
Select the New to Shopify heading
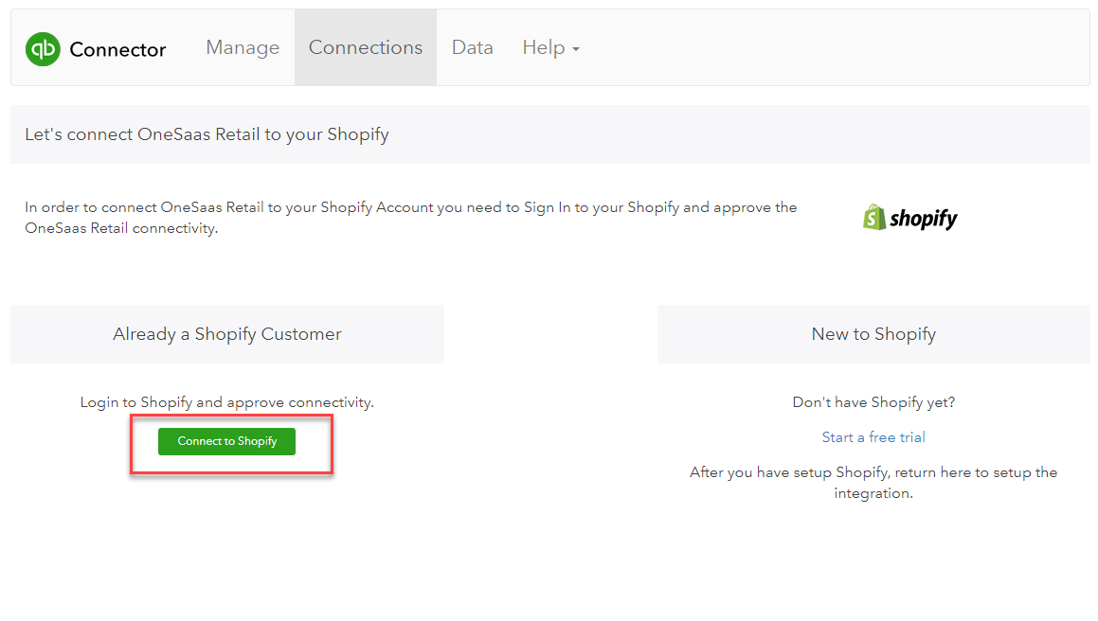873,334
